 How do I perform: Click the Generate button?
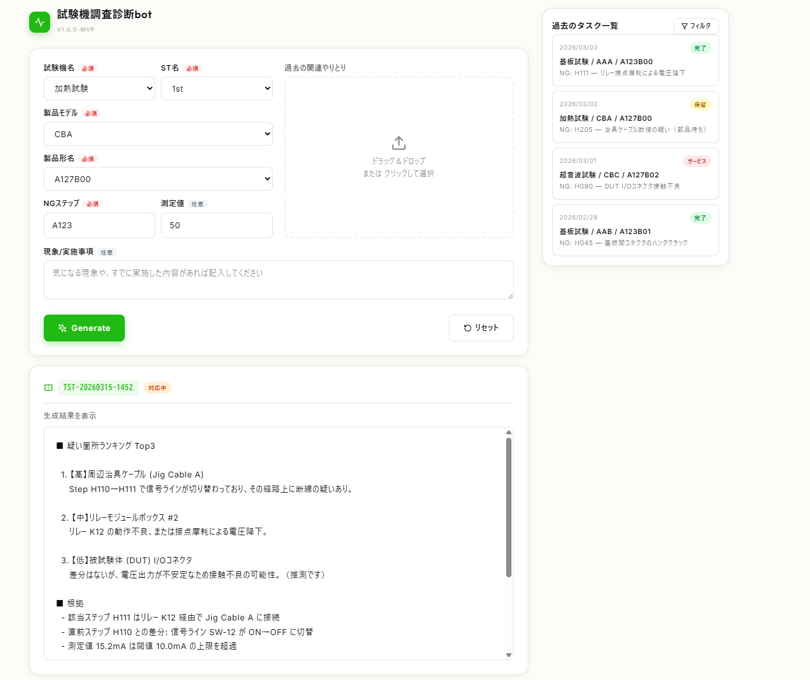(84, 328)
